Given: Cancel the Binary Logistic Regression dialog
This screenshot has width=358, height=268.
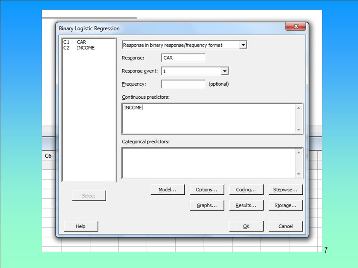Looking at the screenshot, I should point(285,226).
